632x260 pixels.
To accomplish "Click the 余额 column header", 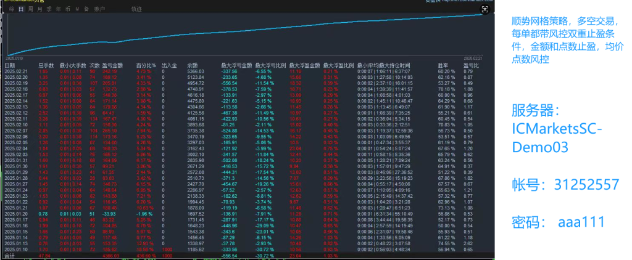I will (x=193, y=65).
